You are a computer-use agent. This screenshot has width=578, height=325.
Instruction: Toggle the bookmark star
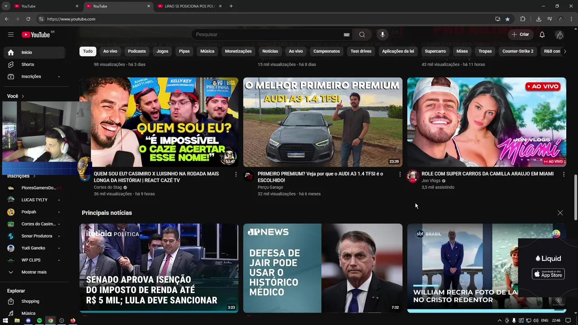[x=508, y=19]
